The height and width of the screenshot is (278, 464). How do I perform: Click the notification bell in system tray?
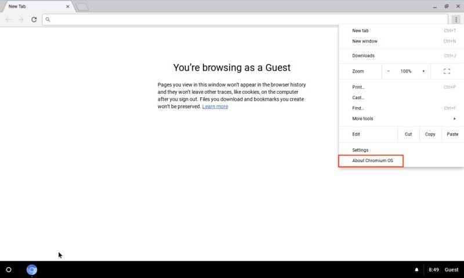coord(416,270)
